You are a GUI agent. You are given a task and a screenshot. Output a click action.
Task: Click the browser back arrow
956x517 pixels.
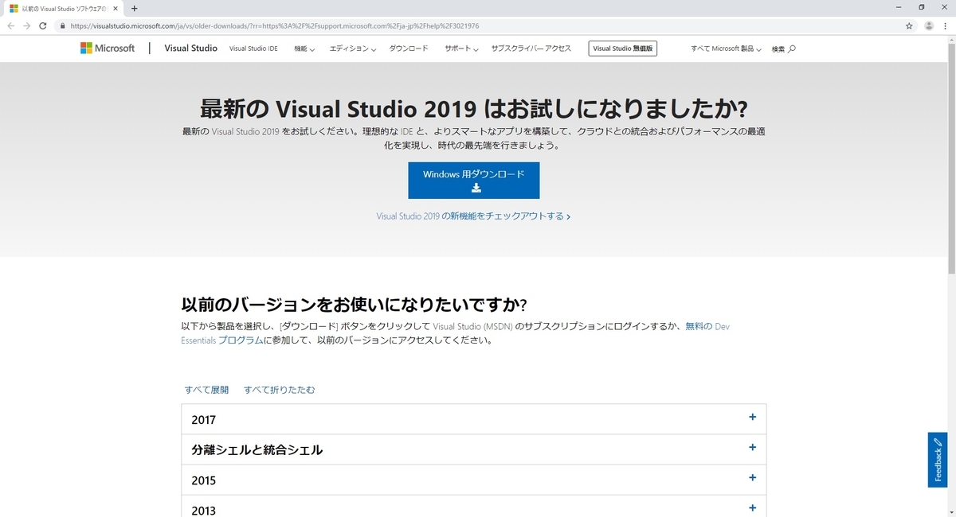click(x=11, y=25)
